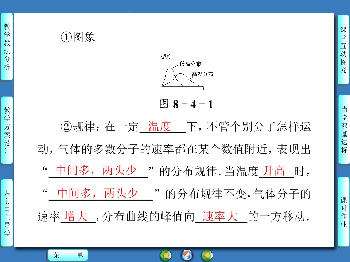Click the green up arrow previous-slide icon
The height and width of the screenshot is (262, 350).
[166, 255]
